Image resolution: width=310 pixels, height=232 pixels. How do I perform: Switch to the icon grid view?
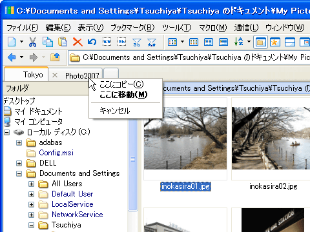(194, 42)
